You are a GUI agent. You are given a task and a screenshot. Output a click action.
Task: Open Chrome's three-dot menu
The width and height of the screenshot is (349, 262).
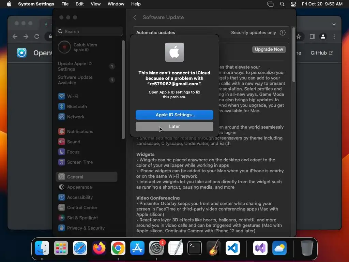(x=334, y=37)
